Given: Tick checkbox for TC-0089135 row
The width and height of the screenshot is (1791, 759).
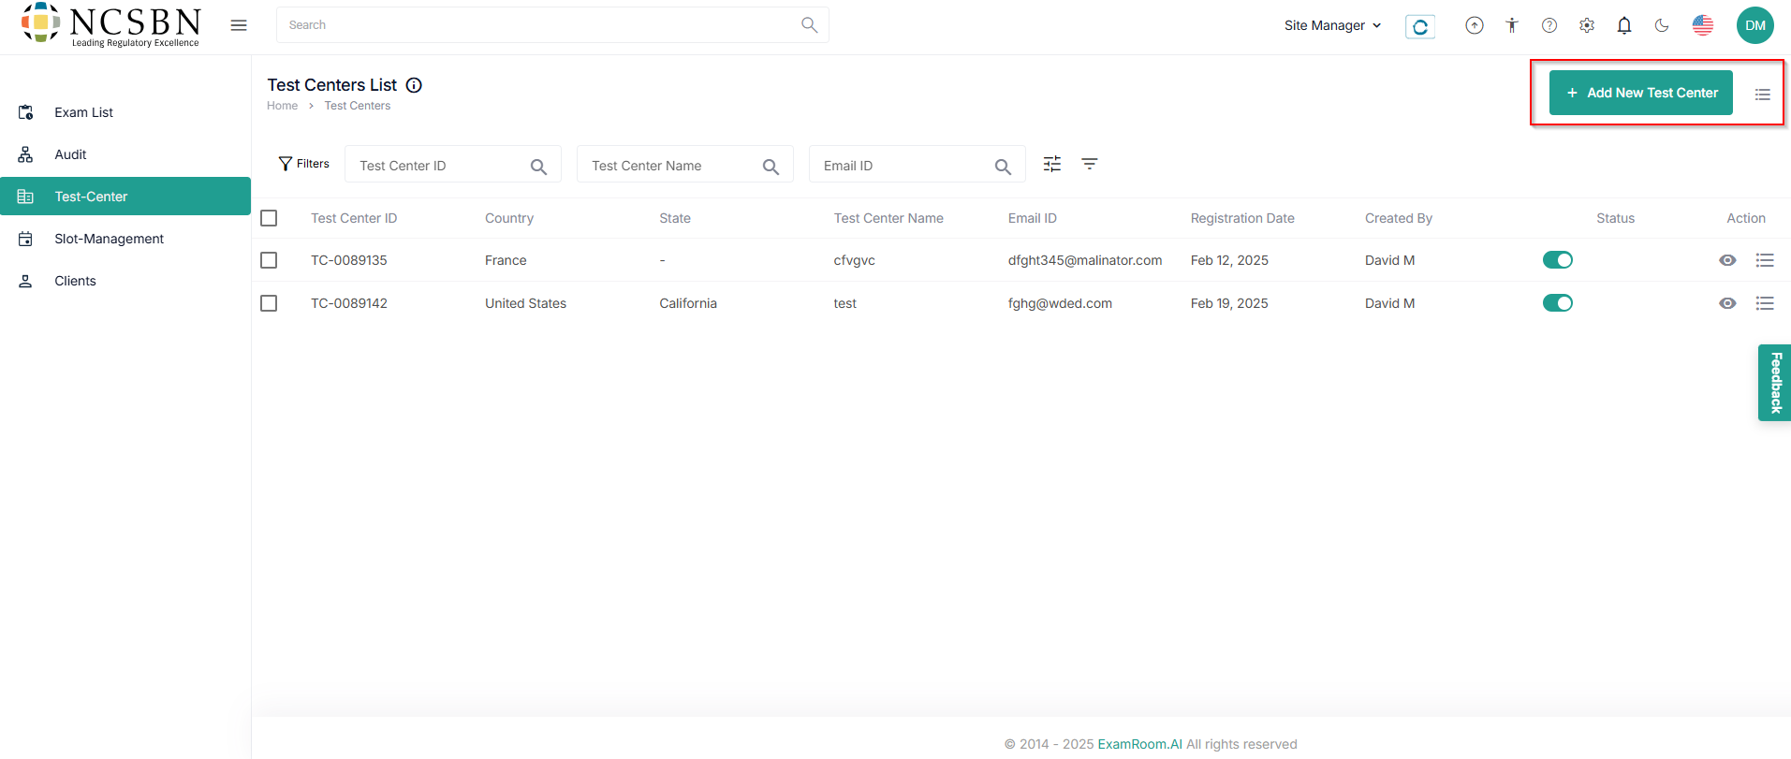Looking at the screenshot, I should click(x=269, y=260).
